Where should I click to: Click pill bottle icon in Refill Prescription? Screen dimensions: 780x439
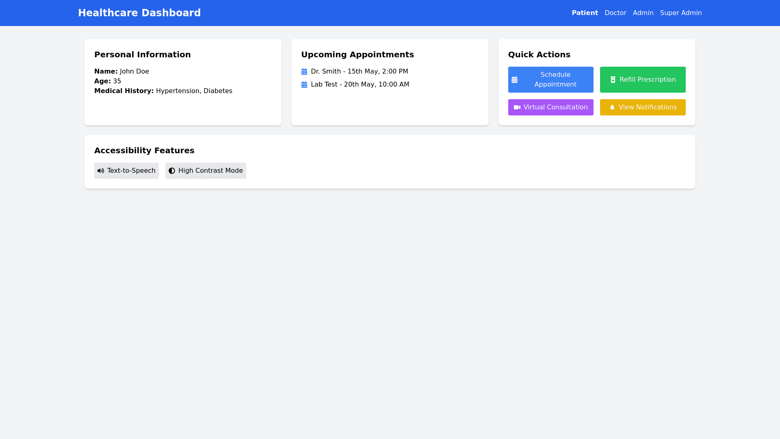pos(613,80)
